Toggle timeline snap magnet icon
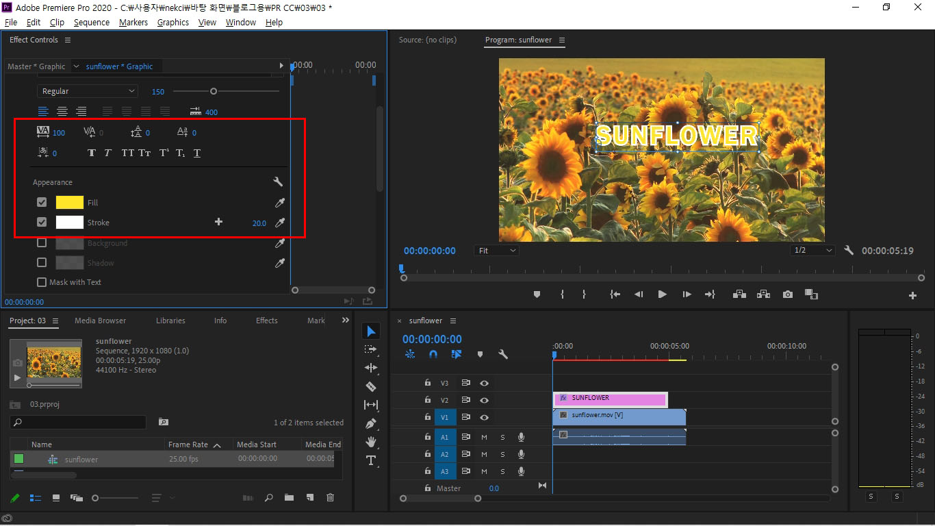 [433, 354]
